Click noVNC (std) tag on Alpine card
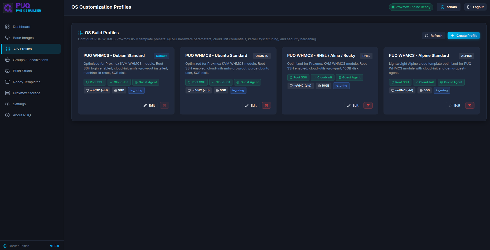 402,90
